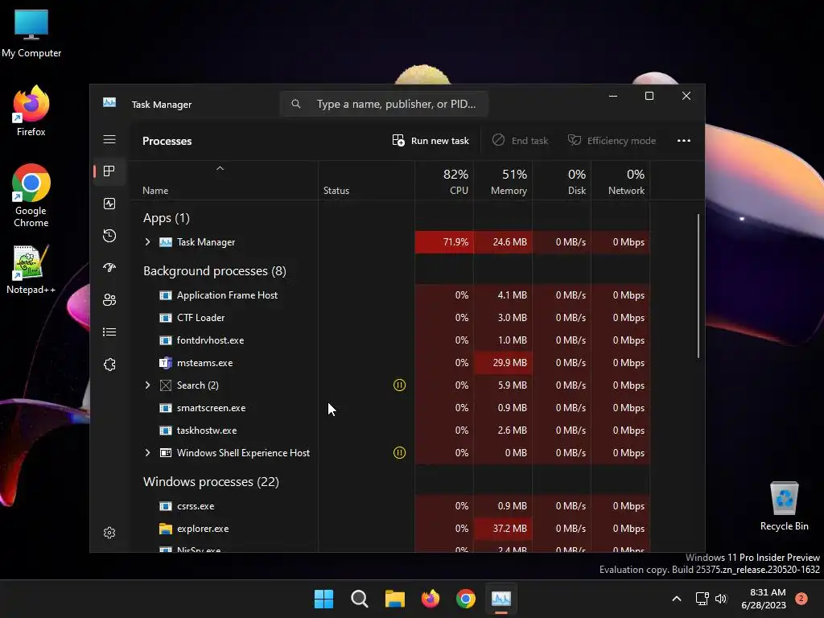Click the sort chevron above Name column
Image resolution: width=824 pixels, height=618 pixels.
[220, 168]
